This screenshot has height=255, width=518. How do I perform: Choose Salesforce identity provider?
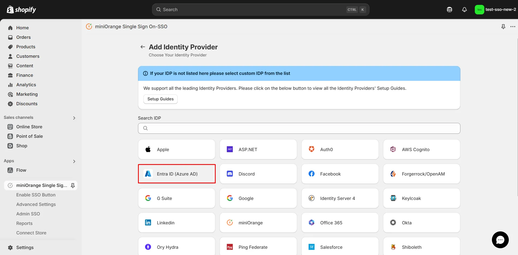point(340,246)
